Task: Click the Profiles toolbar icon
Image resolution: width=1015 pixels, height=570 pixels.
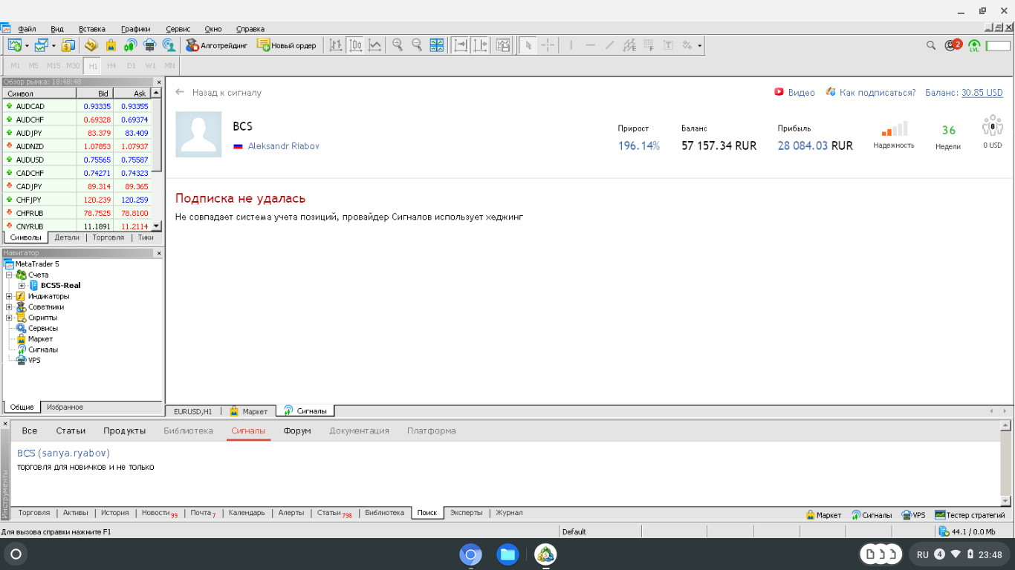Action: tap(41, 45)
